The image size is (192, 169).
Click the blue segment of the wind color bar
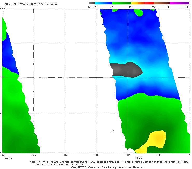(x=104, y=3)
